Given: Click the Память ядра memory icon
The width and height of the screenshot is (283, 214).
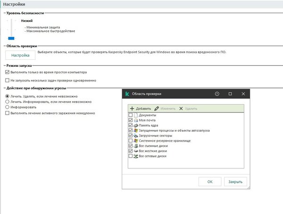Looking at the screenshot, I should (136, 125).
